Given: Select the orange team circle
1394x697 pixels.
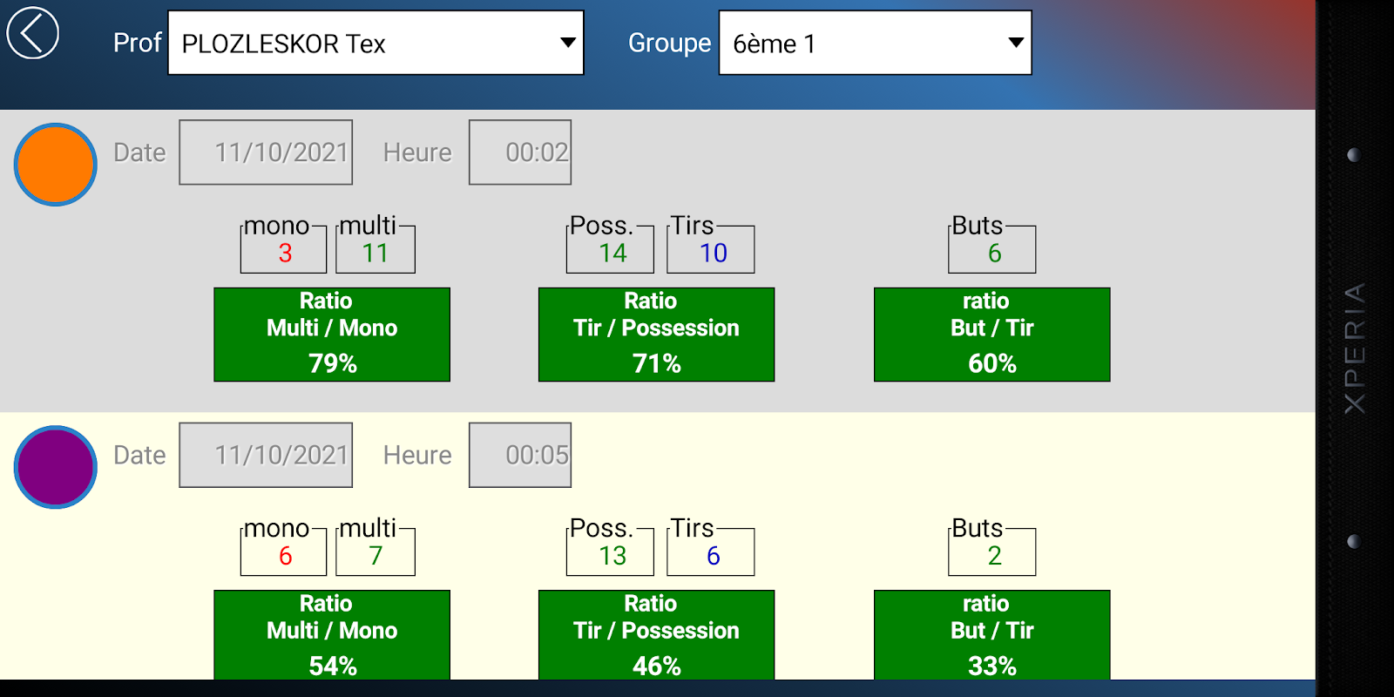Looking at the screenshot, I should (x=56, y=165).
